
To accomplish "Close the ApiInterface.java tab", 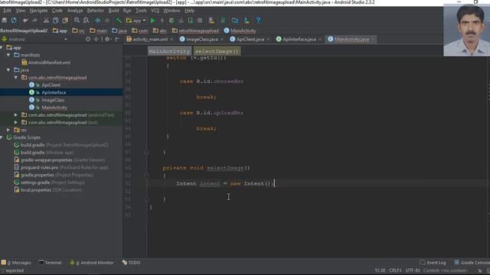I will pos(320,39).
